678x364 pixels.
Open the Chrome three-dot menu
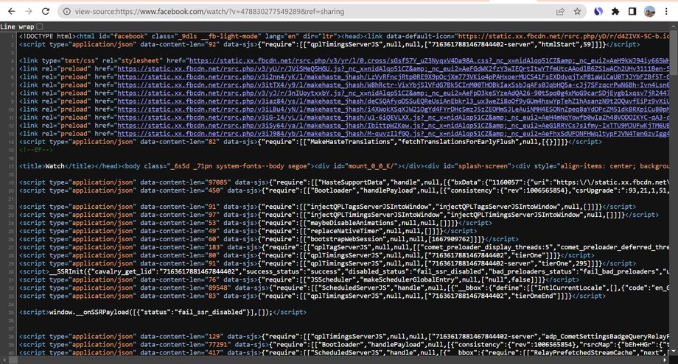pyautogui.click(x=666, y=12)
